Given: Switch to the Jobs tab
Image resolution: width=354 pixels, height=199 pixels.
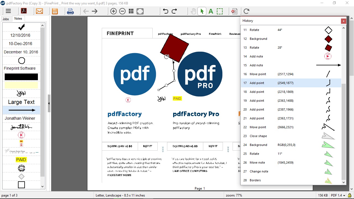Looking at the screenshot, I should pyautogui.click(x=6, y=19).
